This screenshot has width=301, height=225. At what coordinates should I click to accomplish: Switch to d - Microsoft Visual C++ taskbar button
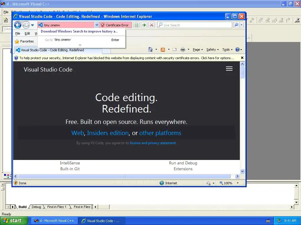coord(54,221)
